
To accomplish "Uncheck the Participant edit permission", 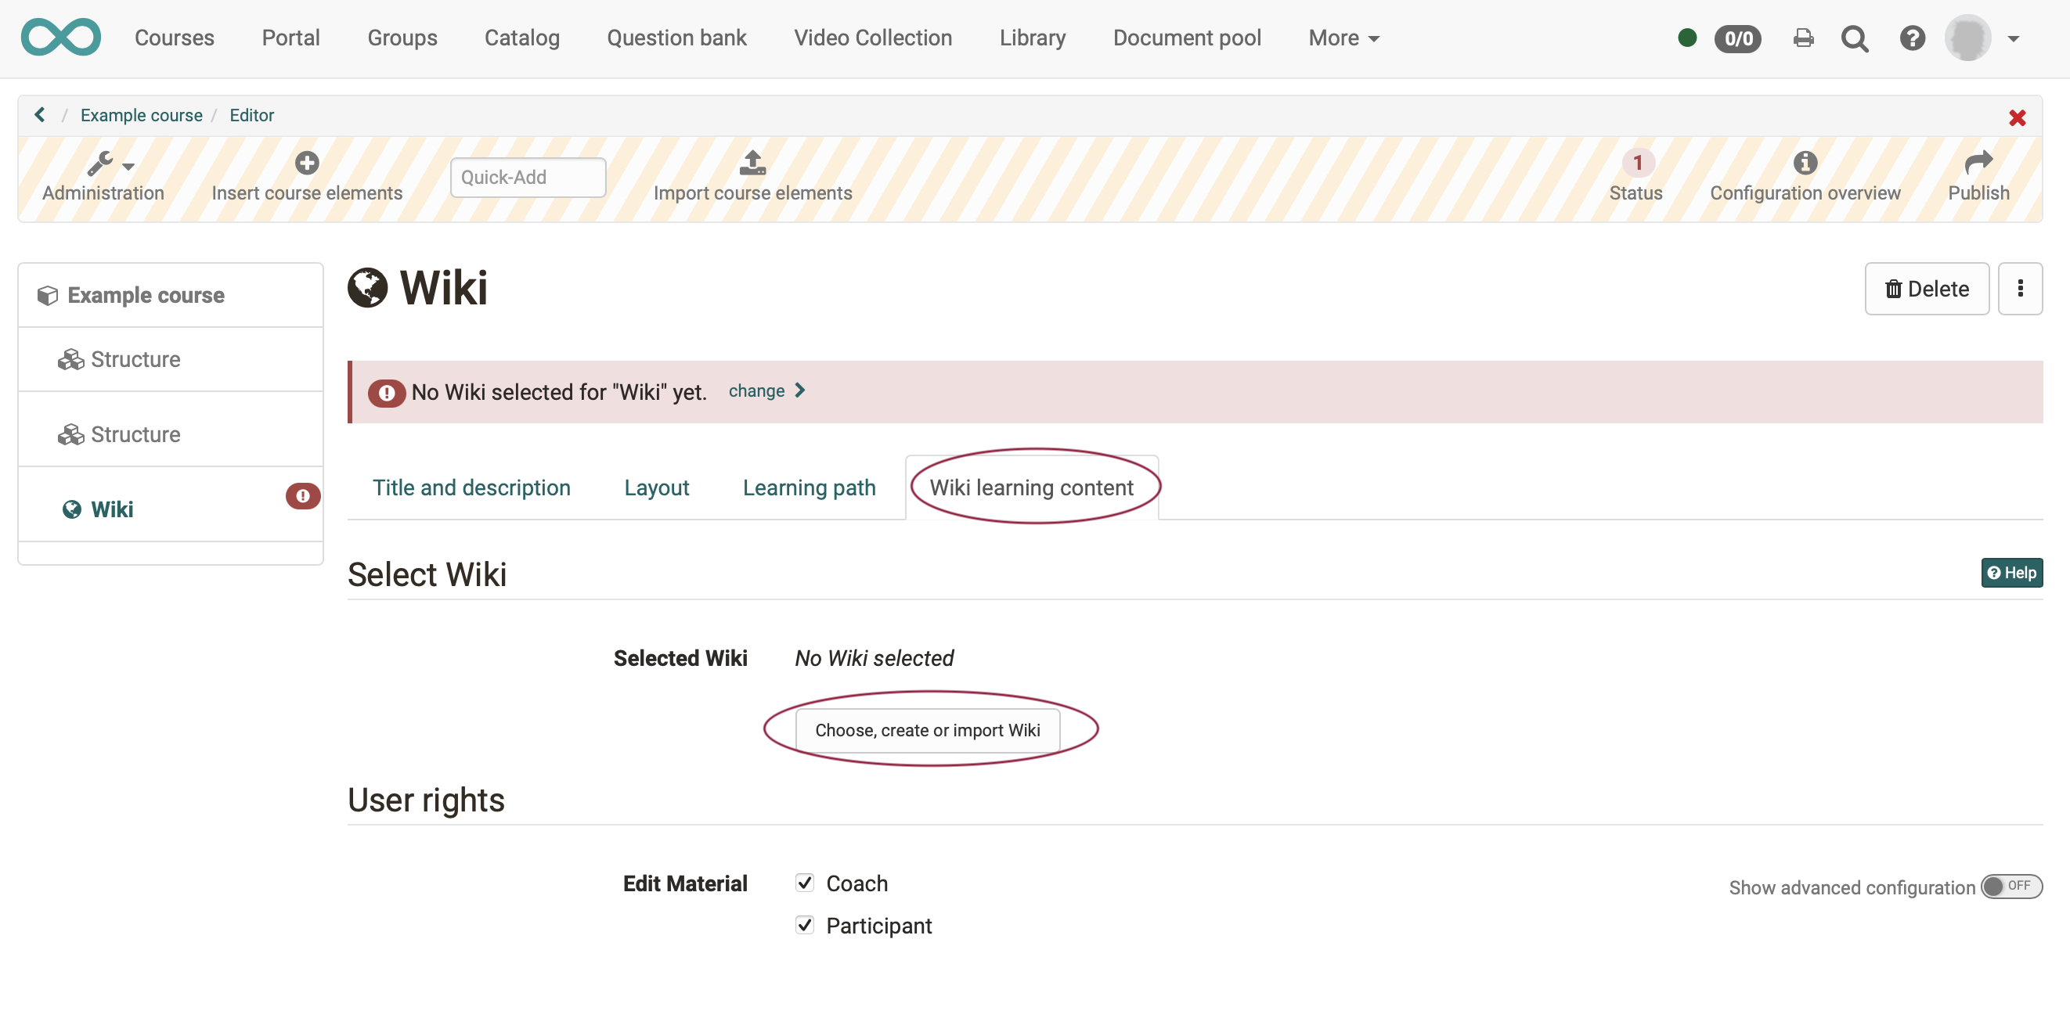I will point(804,925).
